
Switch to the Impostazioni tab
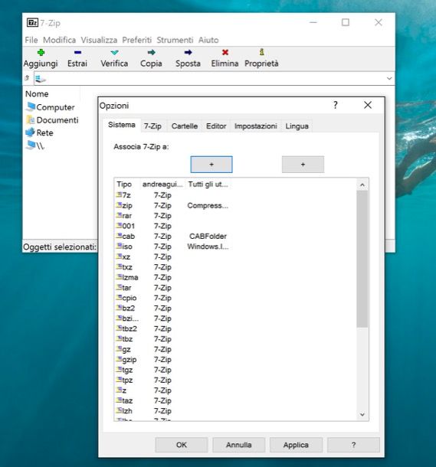256,126
